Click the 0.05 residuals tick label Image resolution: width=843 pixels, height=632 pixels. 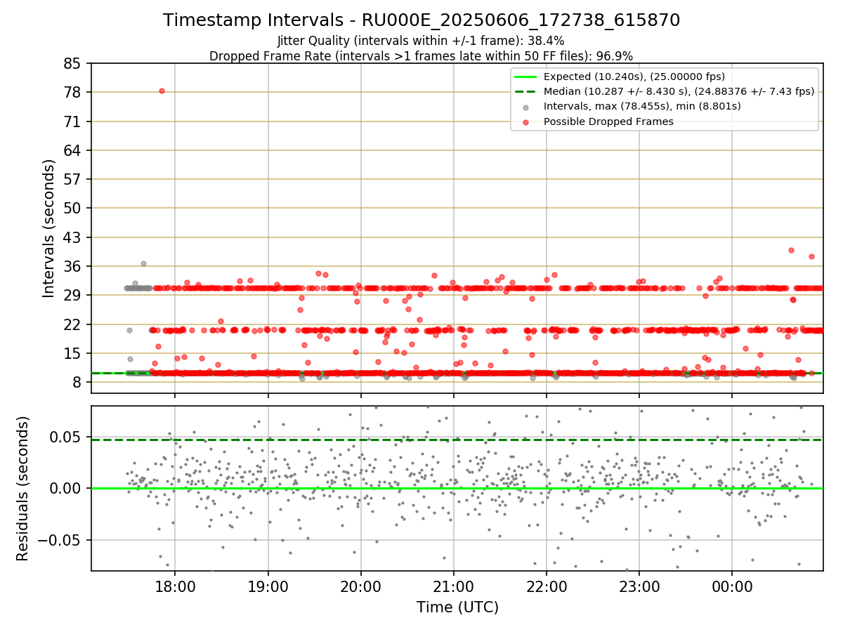[64, 435]
